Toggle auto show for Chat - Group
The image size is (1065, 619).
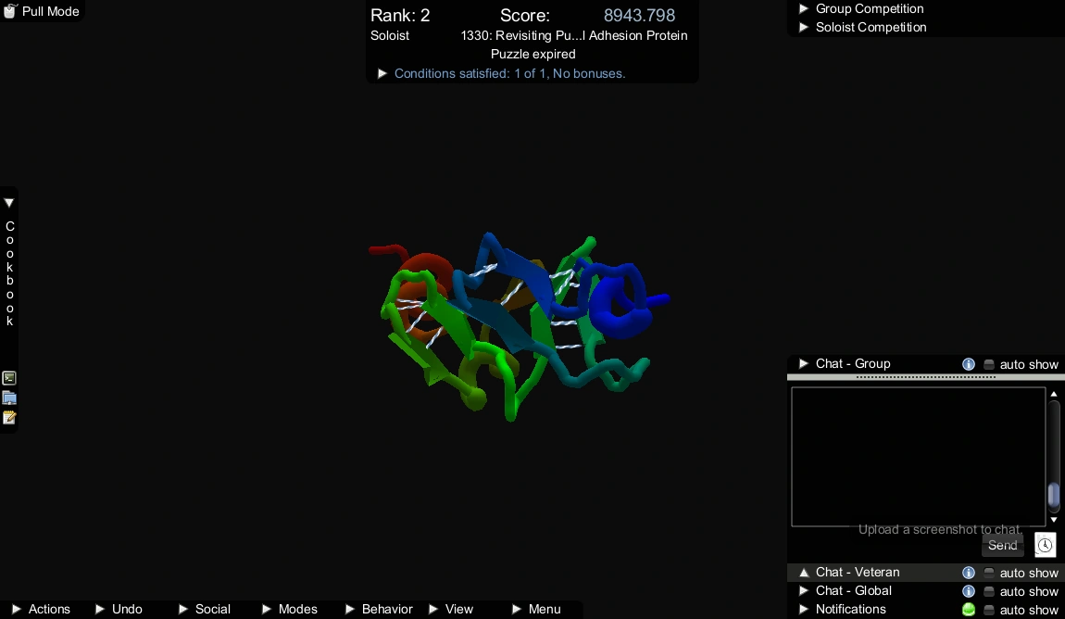[988, 364]
